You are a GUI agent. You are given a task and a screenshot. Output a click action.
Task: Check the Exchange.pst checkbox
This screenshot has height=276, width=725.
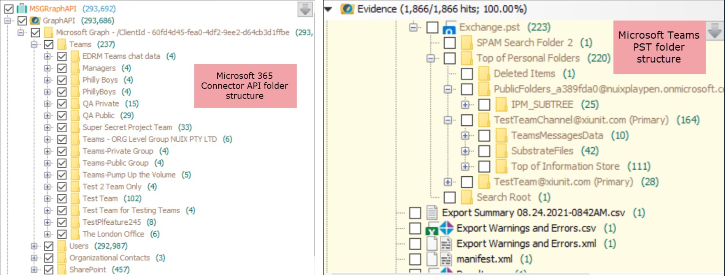(x=432, y=27)
